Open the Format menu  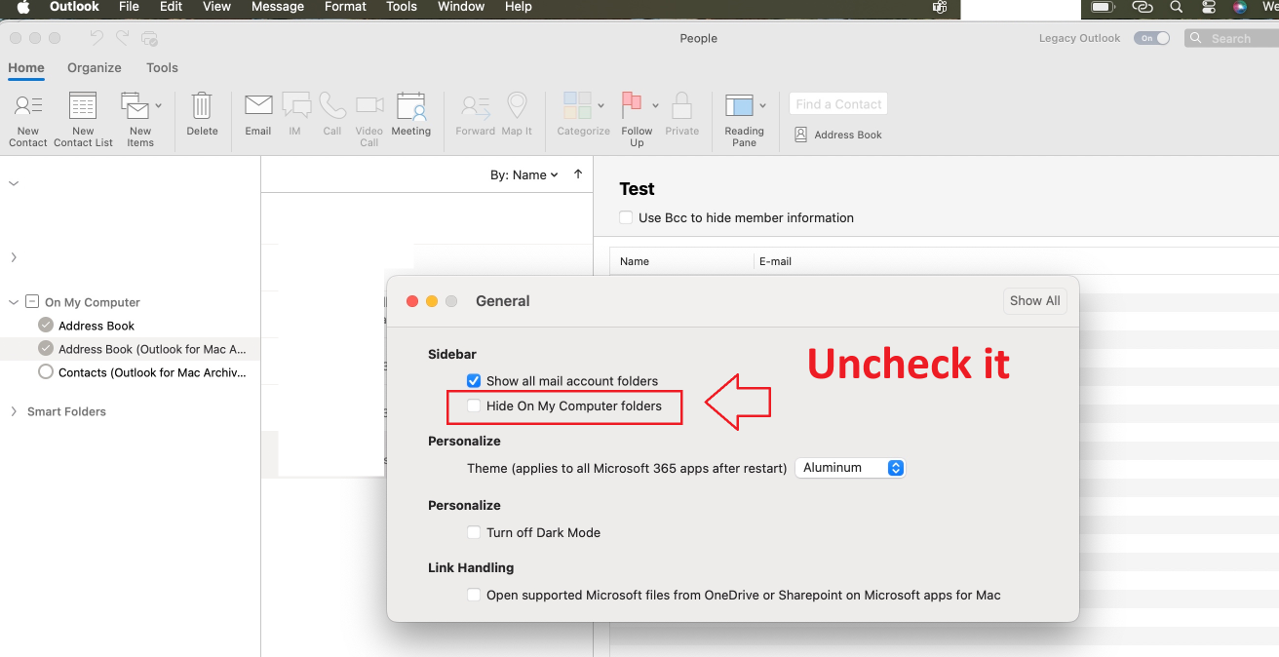[x=345, y=7]
